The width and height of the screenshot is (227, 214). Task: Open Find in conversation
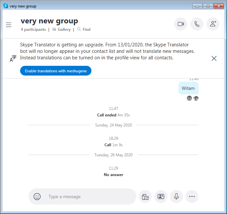pos(84,30)
